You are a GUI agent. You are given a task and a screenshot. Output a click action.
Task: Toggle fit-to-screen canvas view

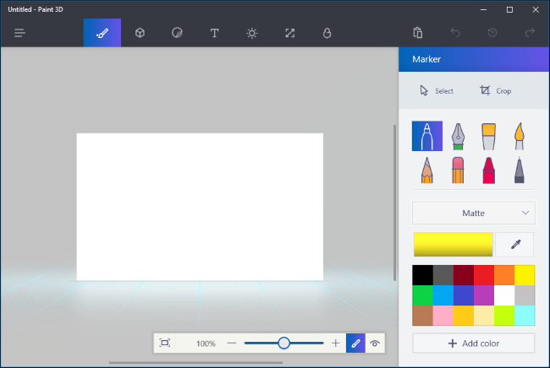click(x=165, y=344)
